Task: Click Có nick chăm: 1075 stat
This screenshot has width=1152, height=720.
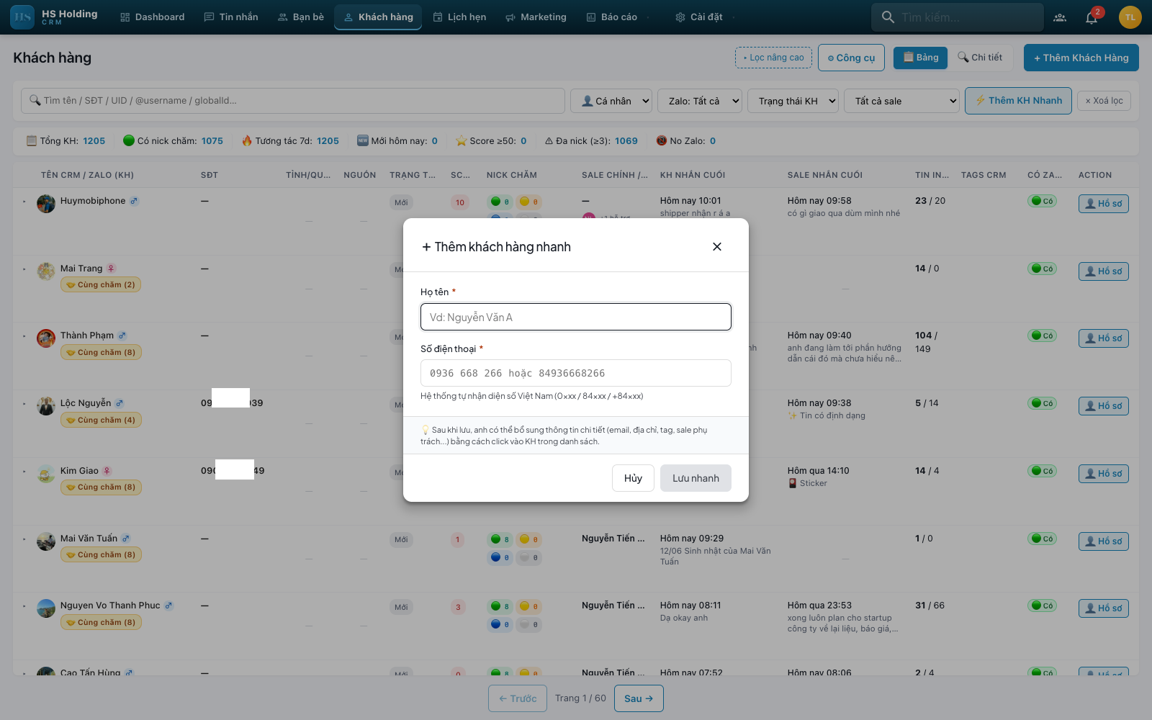Action: pyautogui.click(x=173, y=141)
